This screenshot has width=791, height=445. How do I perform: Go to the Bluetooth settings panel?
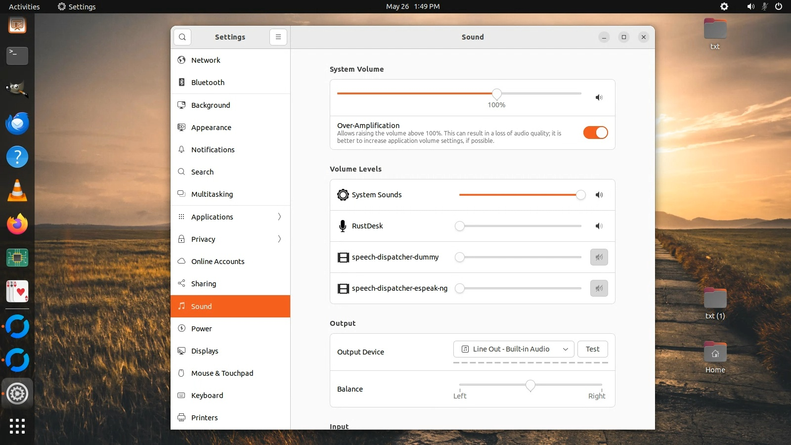(208, 83)
